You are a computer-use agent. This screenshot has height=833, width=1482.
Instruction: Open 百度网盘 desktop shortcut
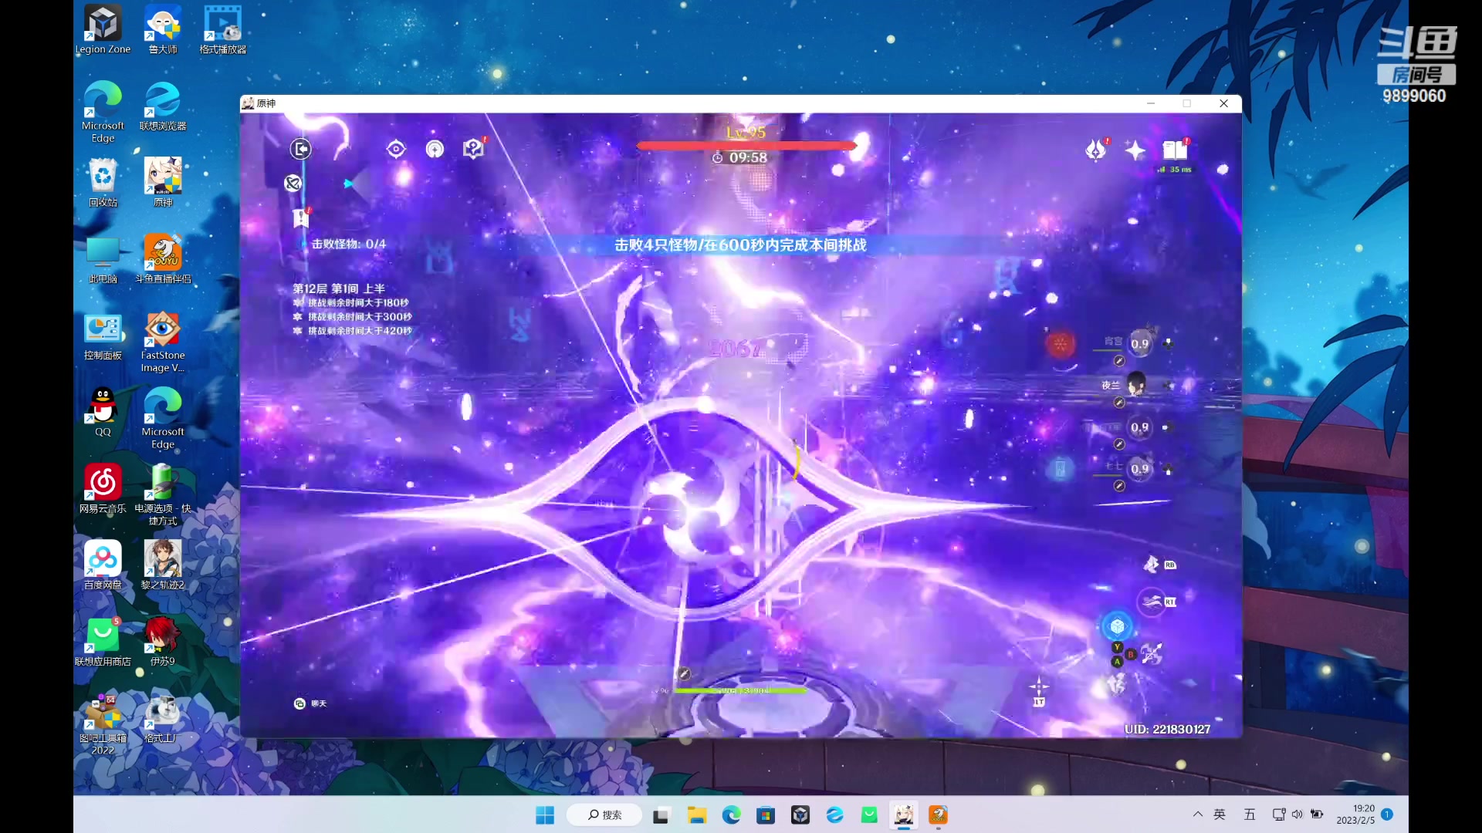pos(103,565)
